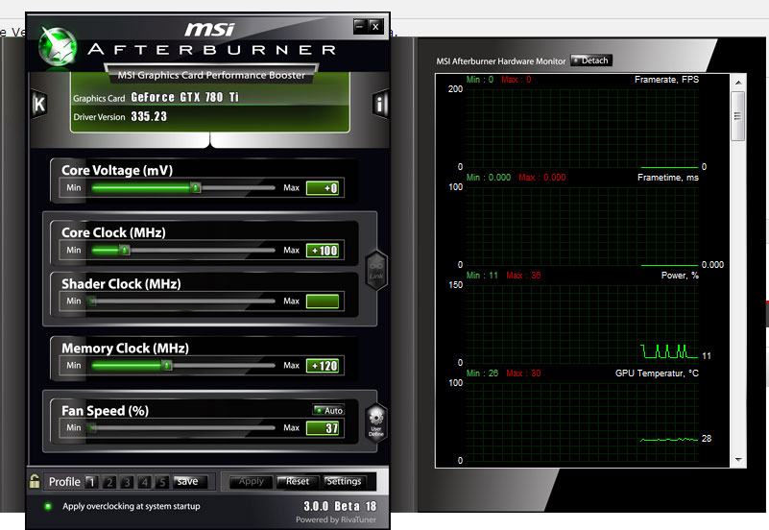Image resolution: width=769 pixels, height=530 pixels.
Task: Click the Core Voltage +0 value field
Action: click(x=323, y=188)
